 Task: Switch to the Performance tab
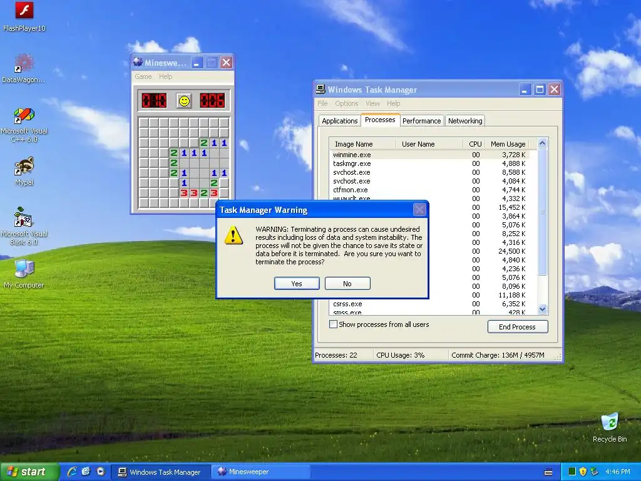pos(421,121)
